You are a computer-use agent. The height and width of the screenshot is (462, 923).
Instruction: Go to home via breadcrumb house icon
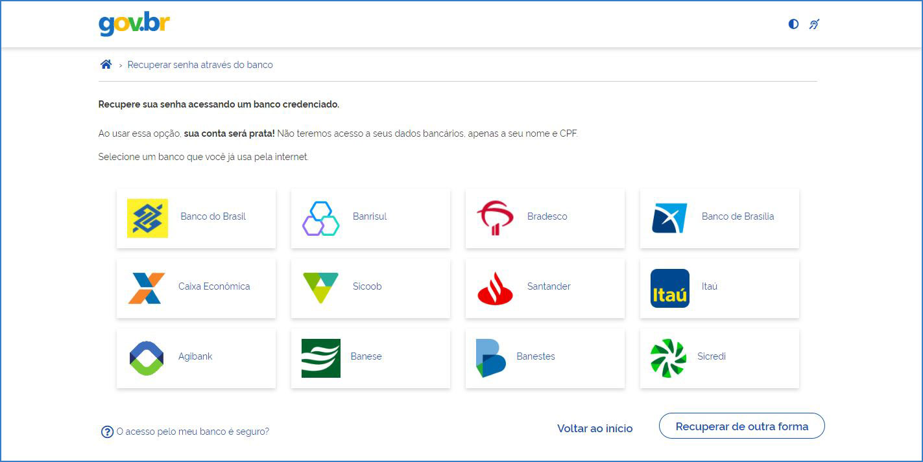coord(106,64)
